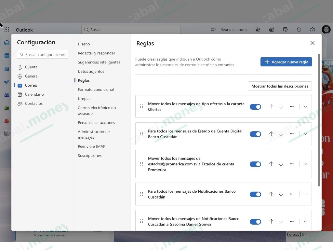
Task: Open the Mail app in the sidebar
Action: pyautogui.click(x=7, y=42)
